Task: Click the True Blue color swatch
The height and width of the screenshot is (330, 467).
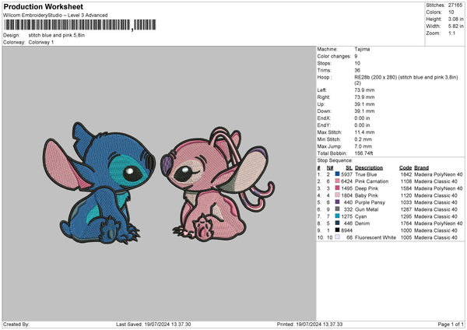Action: point(338,174)
